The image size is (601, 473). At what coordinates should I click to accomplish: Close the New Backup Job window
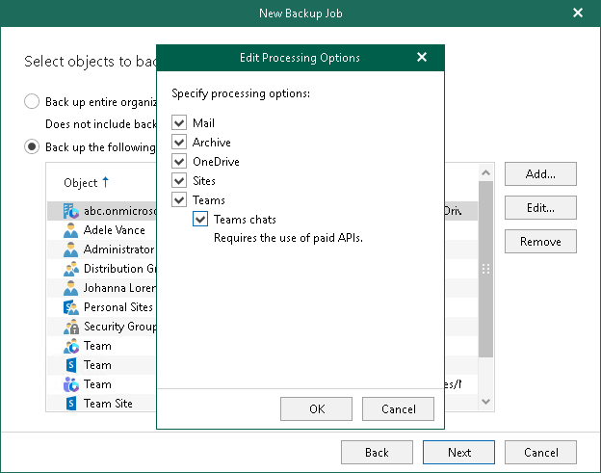[578, 13]
